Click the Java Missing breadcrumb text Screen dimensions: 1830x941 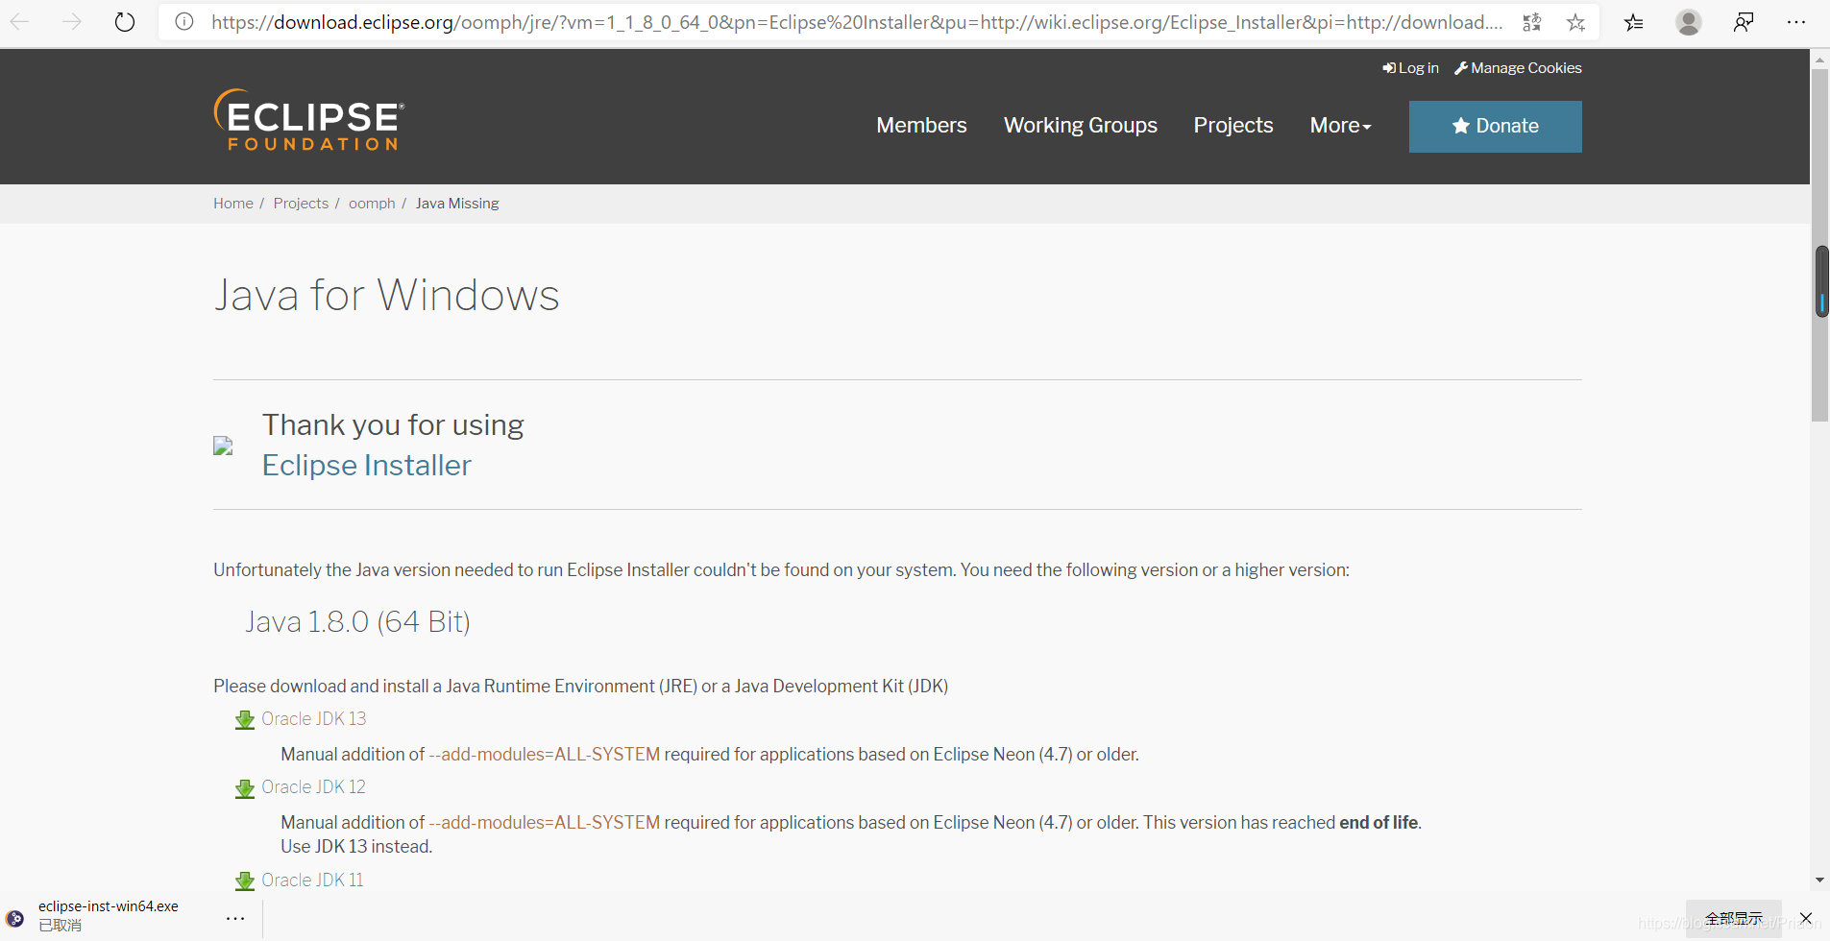pos(457,204)
